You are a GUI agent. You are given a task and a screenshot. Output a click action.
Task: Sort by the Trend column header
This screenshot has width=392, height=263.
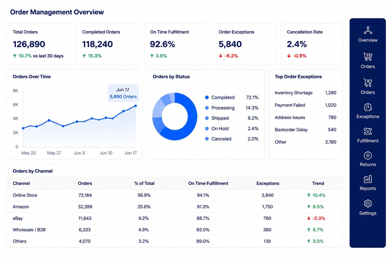[318, 183]
